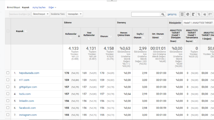214x120 pixels.
Task: Open the tozlu.com source link
Action: 25,94
